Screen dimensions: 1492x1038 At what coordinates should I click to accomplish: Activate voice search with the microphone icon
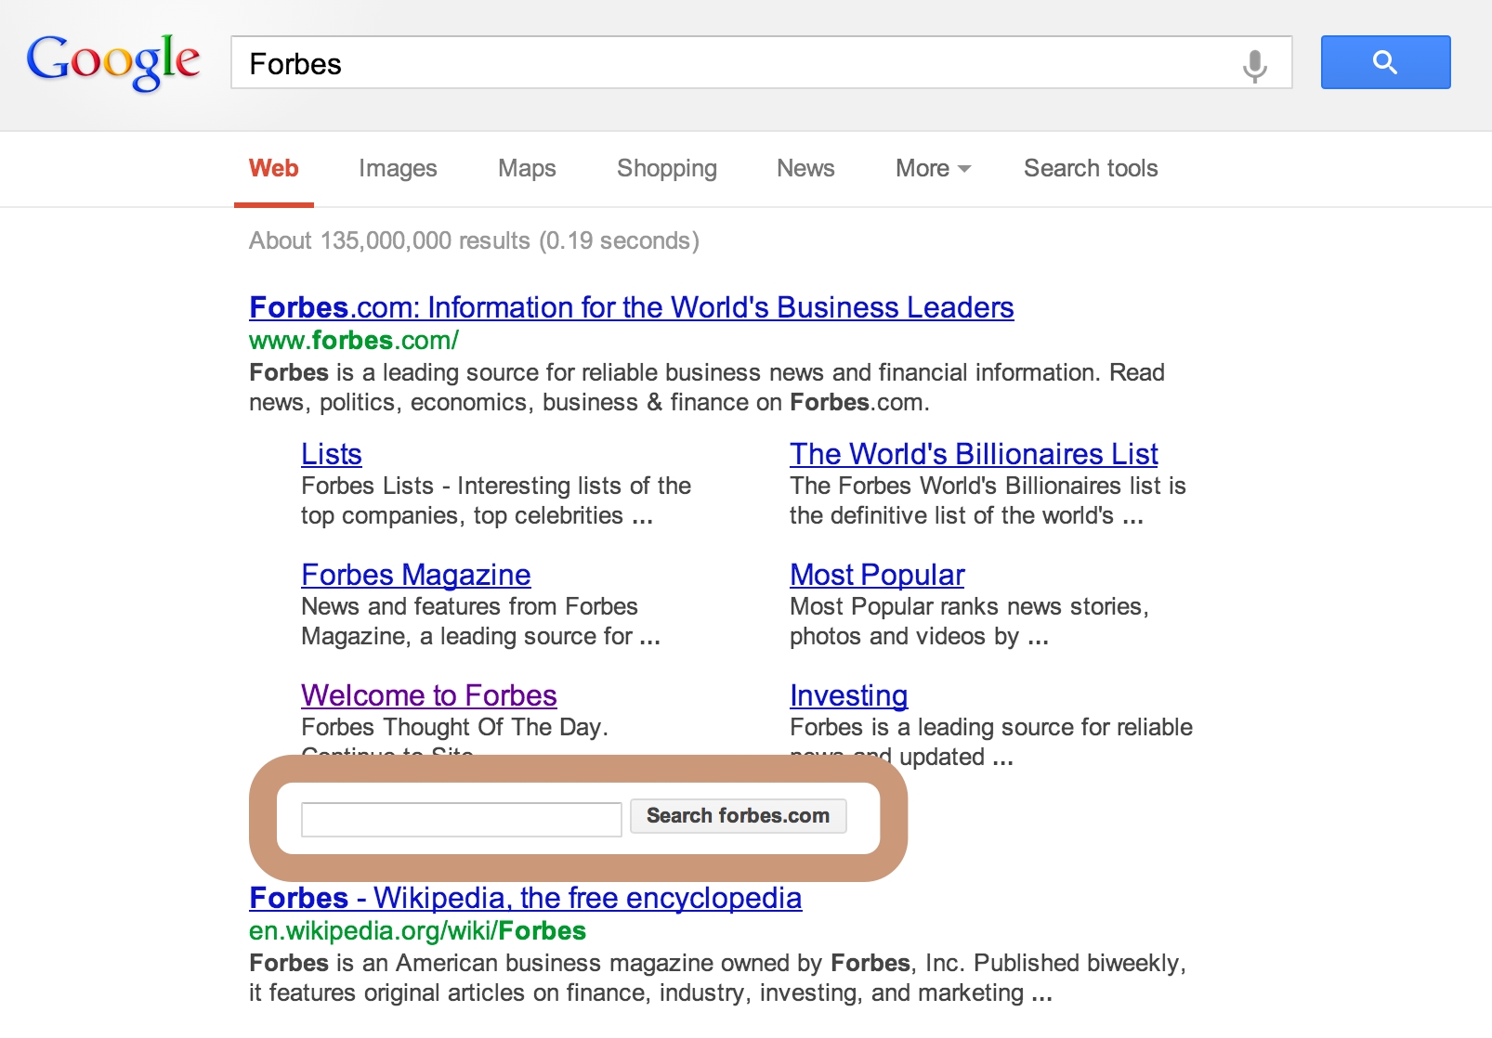pos(1255,63)
